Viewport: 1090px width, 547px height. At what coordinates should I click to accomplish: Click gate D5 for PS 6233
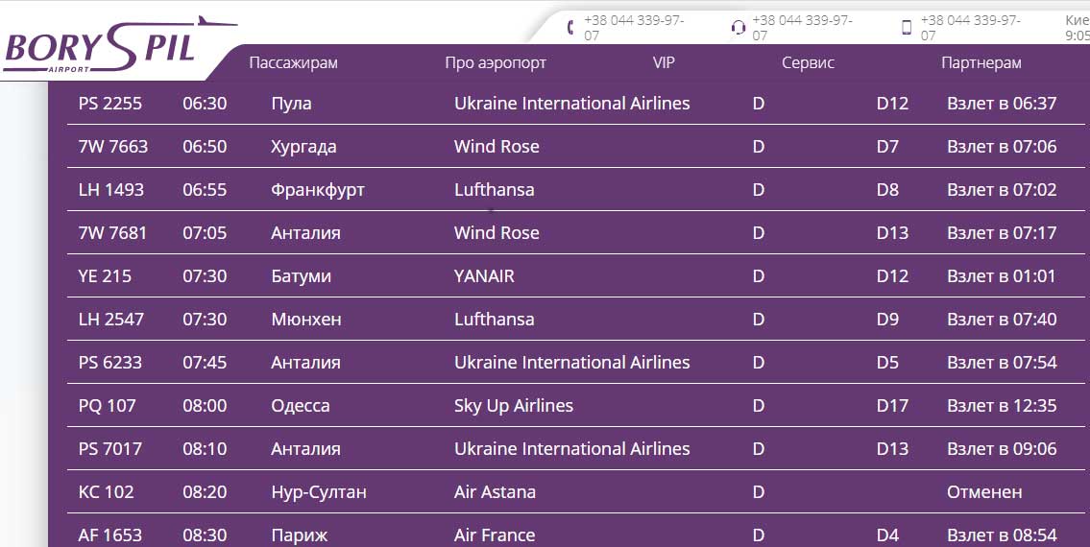tap(887, 362)
